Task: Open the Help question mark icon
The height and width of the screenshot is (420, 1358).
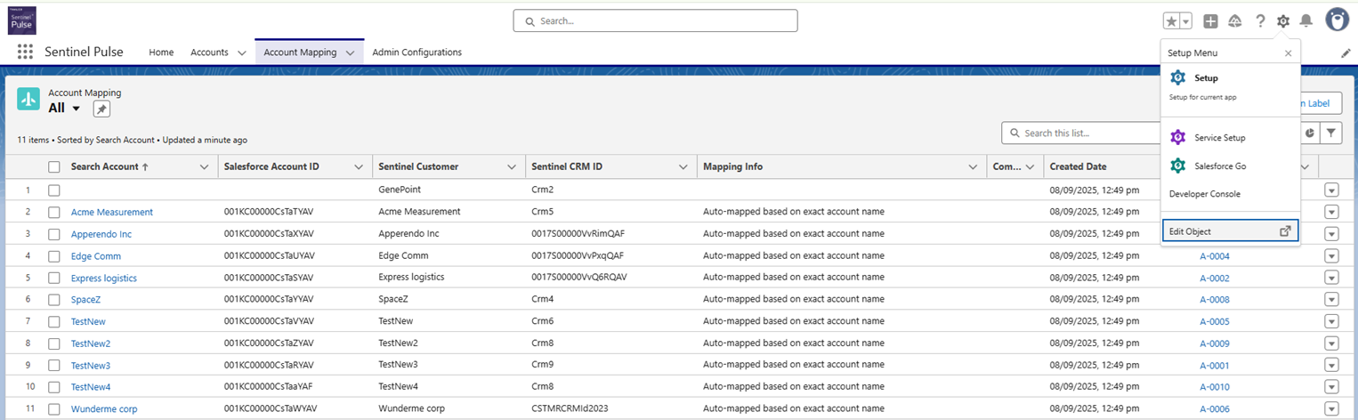Action: click(x=1260, y=21)
